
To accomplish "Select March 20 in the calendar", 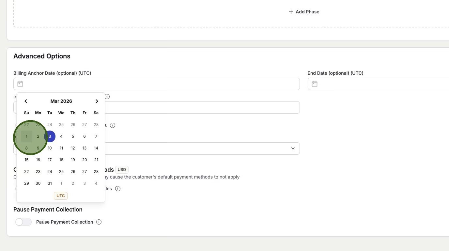I will coord(85,160).
